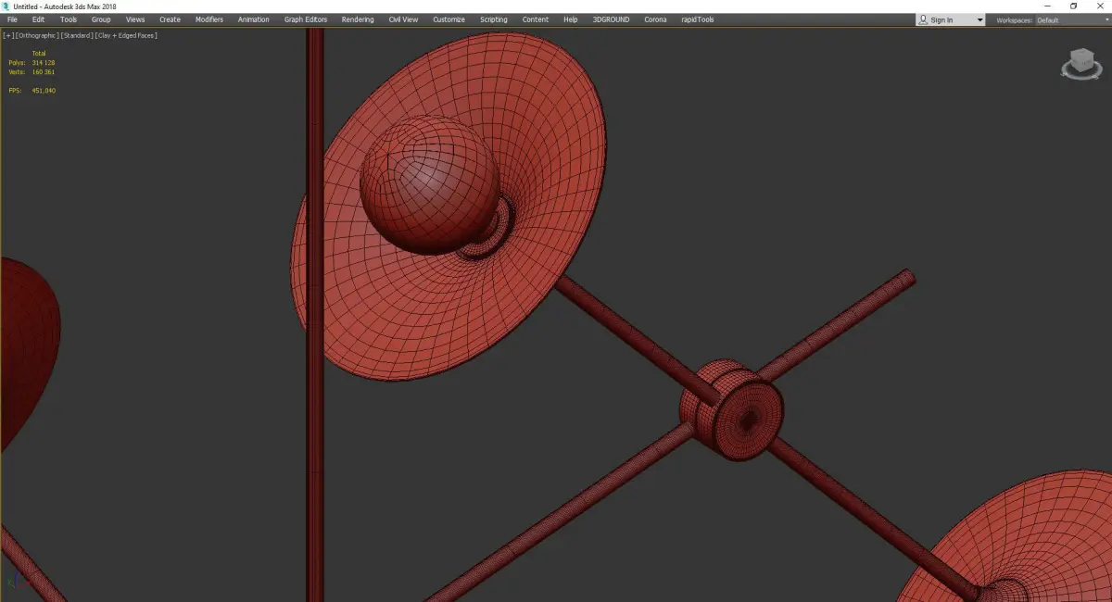Viewport: 1112px width, 602px height.
Task: Open the 3DGROUND menu
Action: tap(611, 19)
